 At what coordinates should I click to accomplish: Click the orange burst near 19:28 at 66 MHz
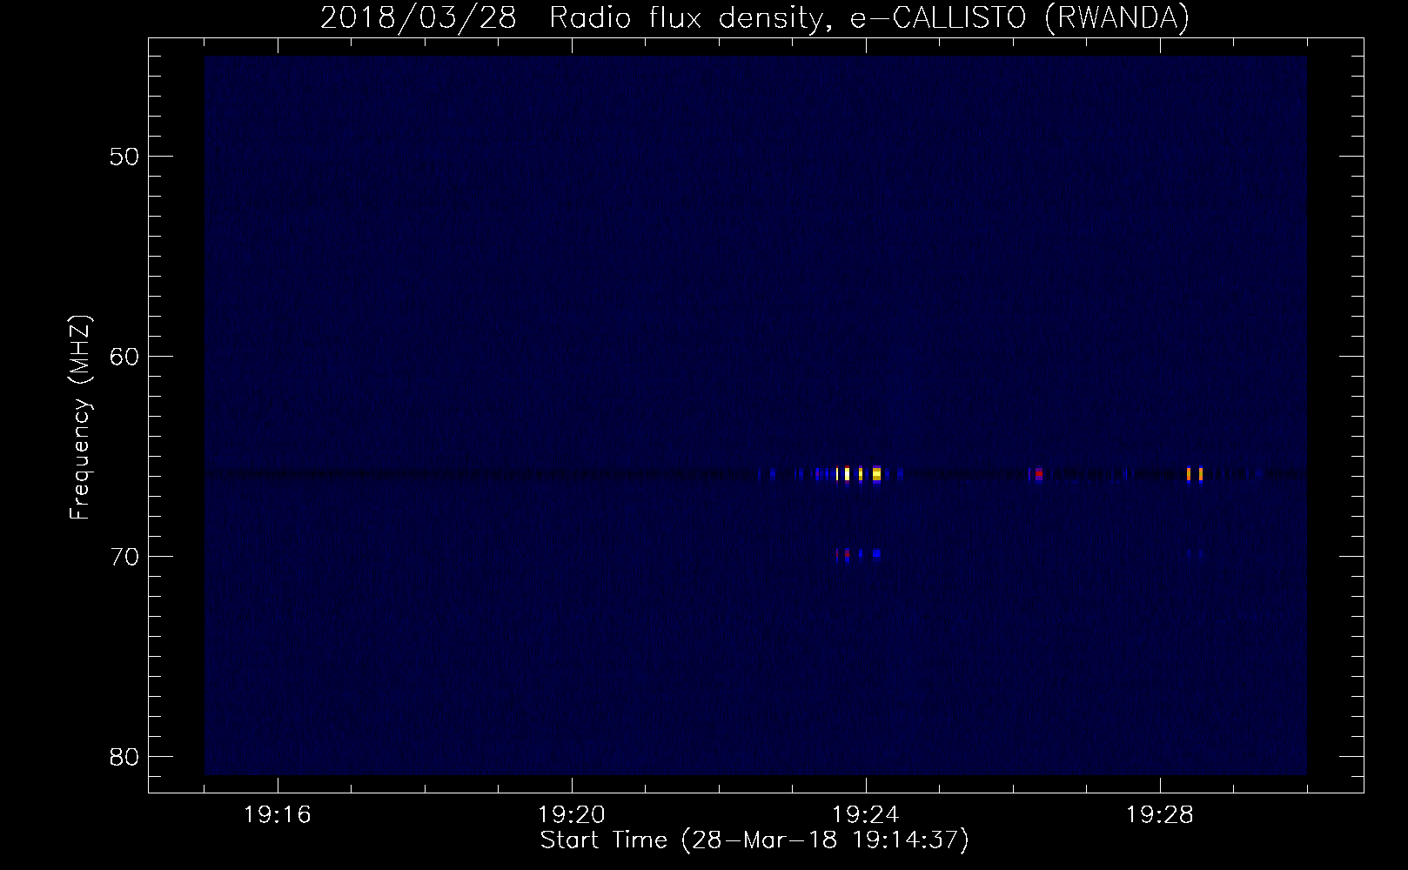click(x=1195, y=474)
